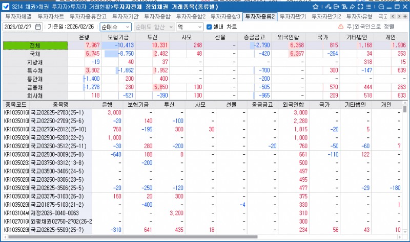Viewport: 410px width, 242px height.
Task: Select the 국고03500-3406(24-5) row
Action: click(202, 172)
